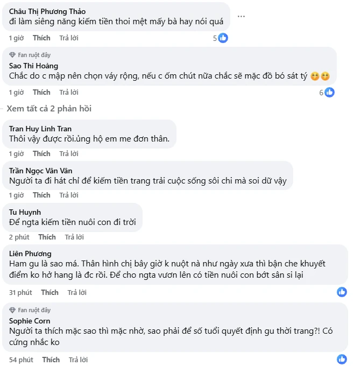This screenshot has width=361, height=366.
Task: Open Liên Phương's profile name link
Action: [31, 253]
